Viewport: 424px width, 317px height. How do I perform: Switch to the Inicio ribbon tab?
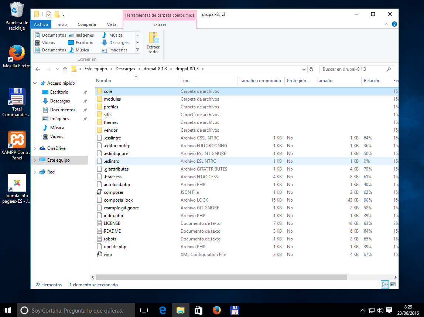[x=61, y=24]
